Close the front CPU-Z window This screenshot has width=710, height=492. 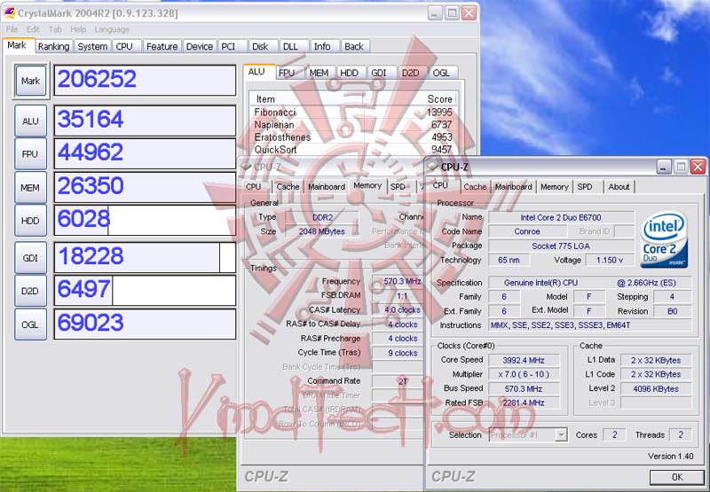(x=698, y=167)
